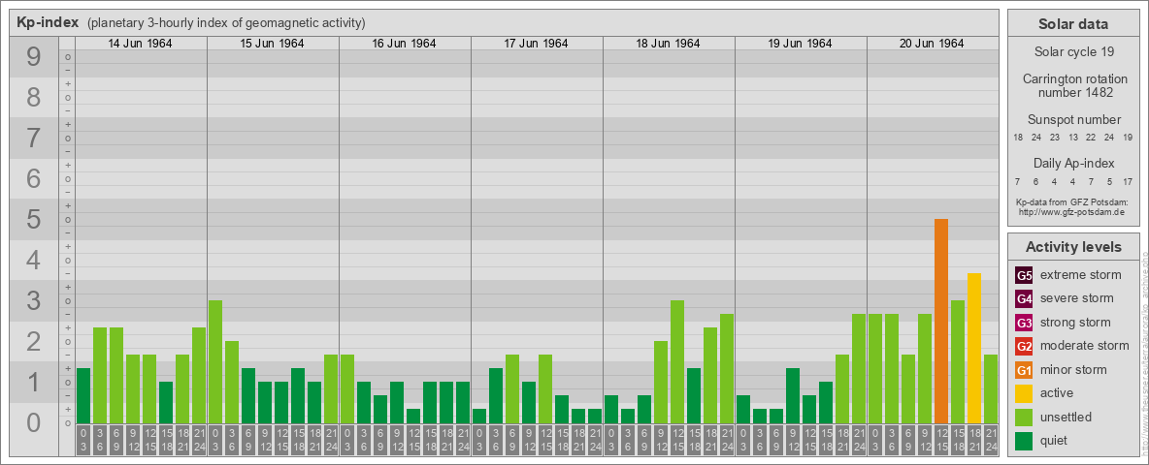Select the Kp scale number 5
Viewport: 1149px width, 465px height.
coord(33,219)
